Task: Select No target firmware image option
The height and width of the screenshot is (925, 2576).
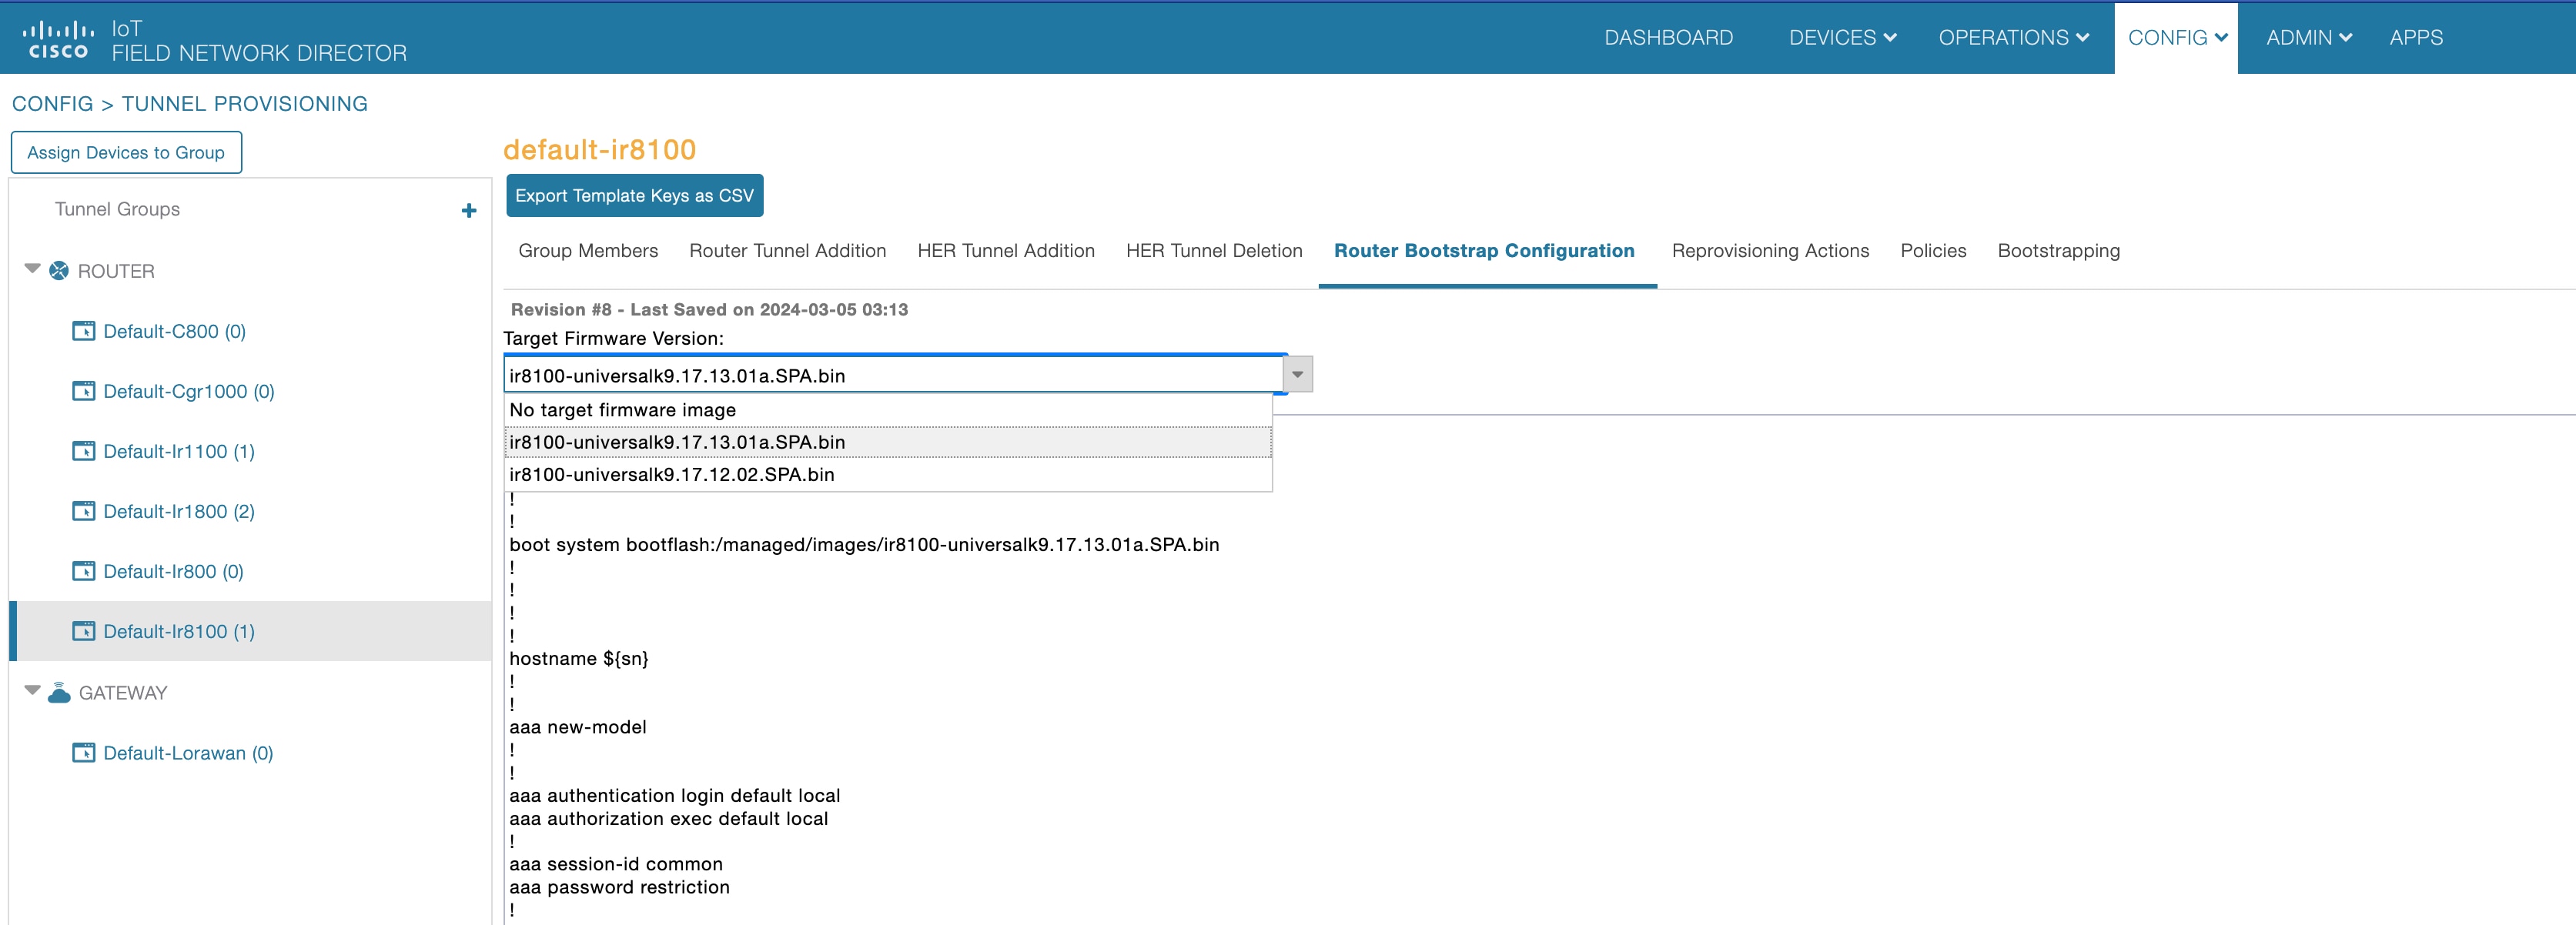Action: [x=888, y=410]
